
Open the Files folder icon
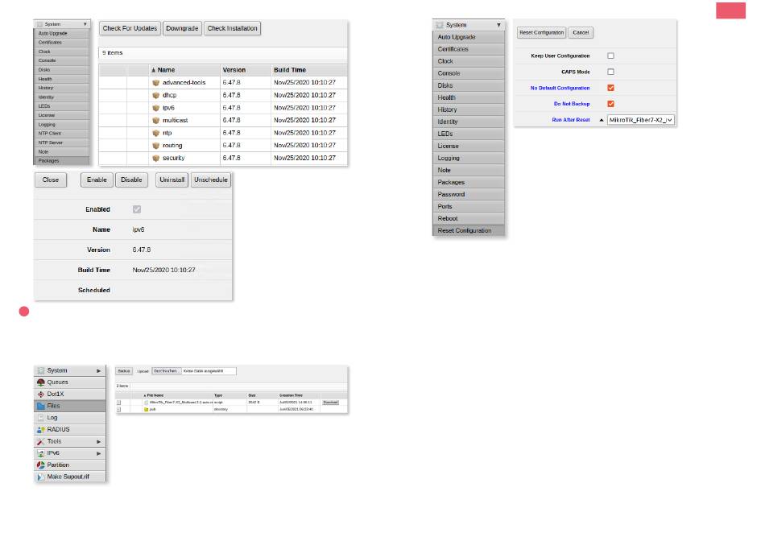pos(40,406)
